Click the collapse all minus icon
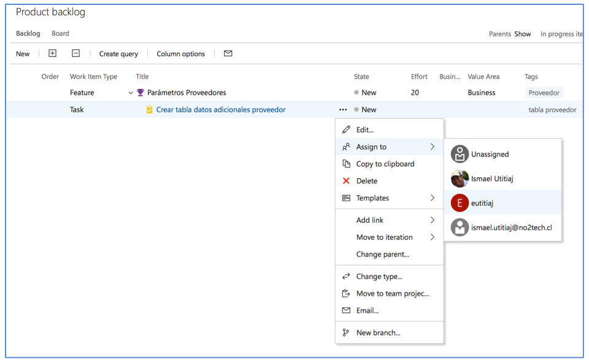 pos(76,53)
